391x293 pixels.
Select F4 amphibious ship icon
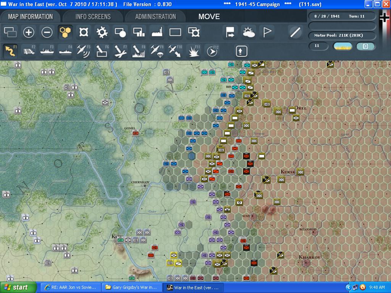(65, 51)
